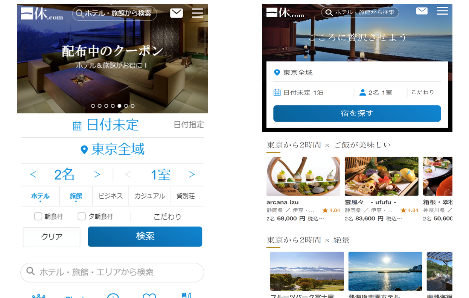Increase room count with arrow right of 1室

(192, 175)
